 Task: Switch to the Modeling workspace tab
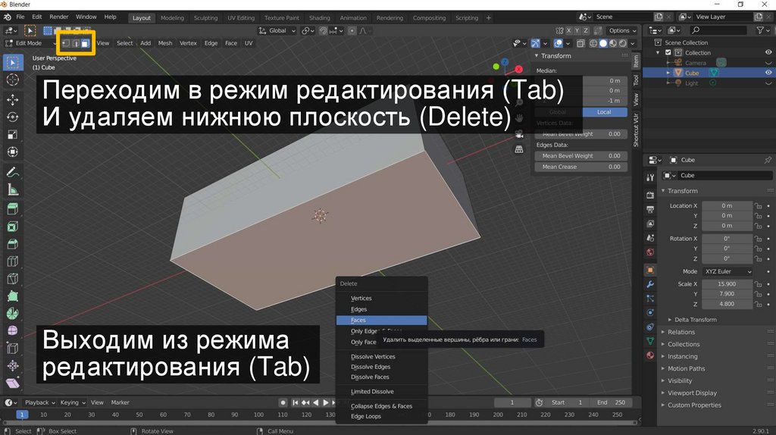pos(172,18)
